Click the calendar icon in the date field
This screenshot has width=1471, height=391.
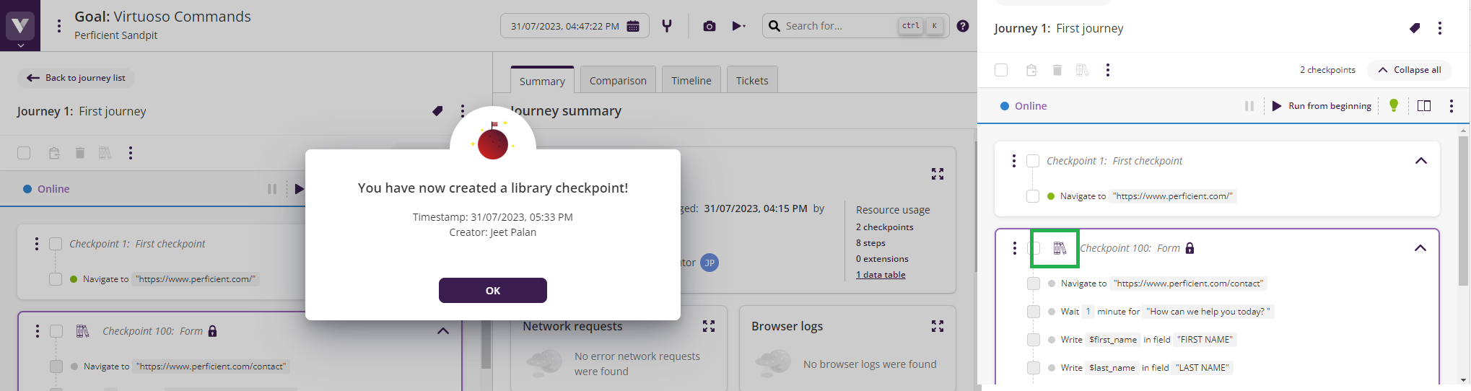(633, 26)
